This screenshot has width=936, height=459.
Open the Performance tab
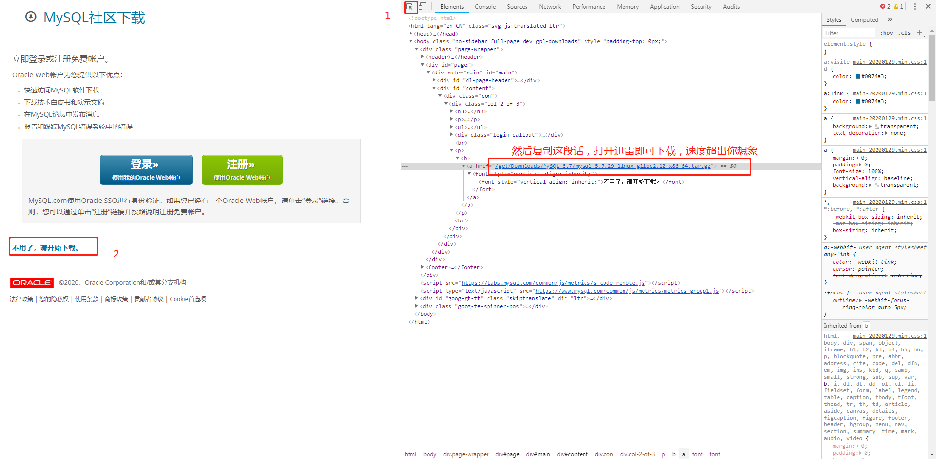point(589,7)
